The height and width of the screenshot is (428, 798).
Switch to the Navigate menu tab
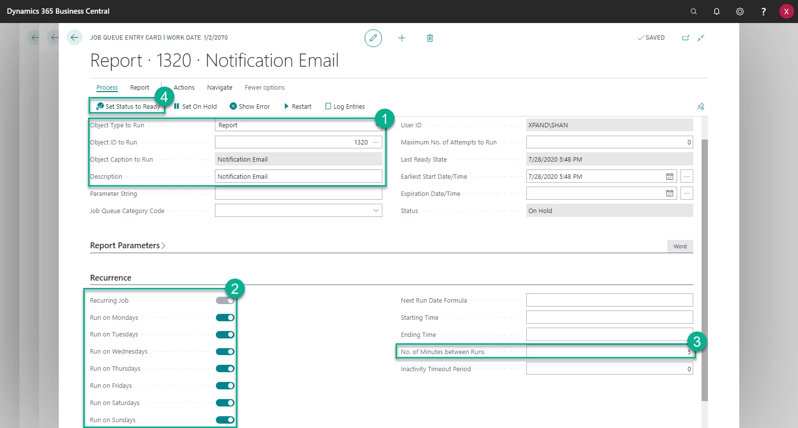tap(219, 88)
